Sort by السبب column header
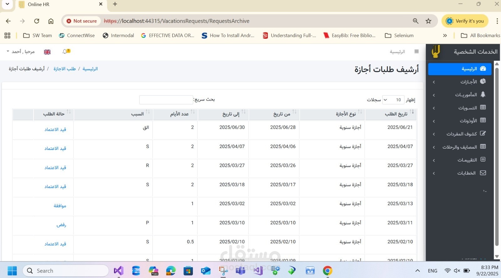 point(113,114)
